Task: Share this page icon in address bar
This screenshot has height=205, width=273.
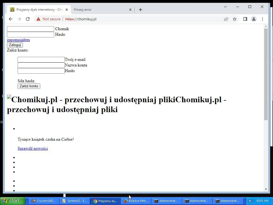Action: pos(226,19)
